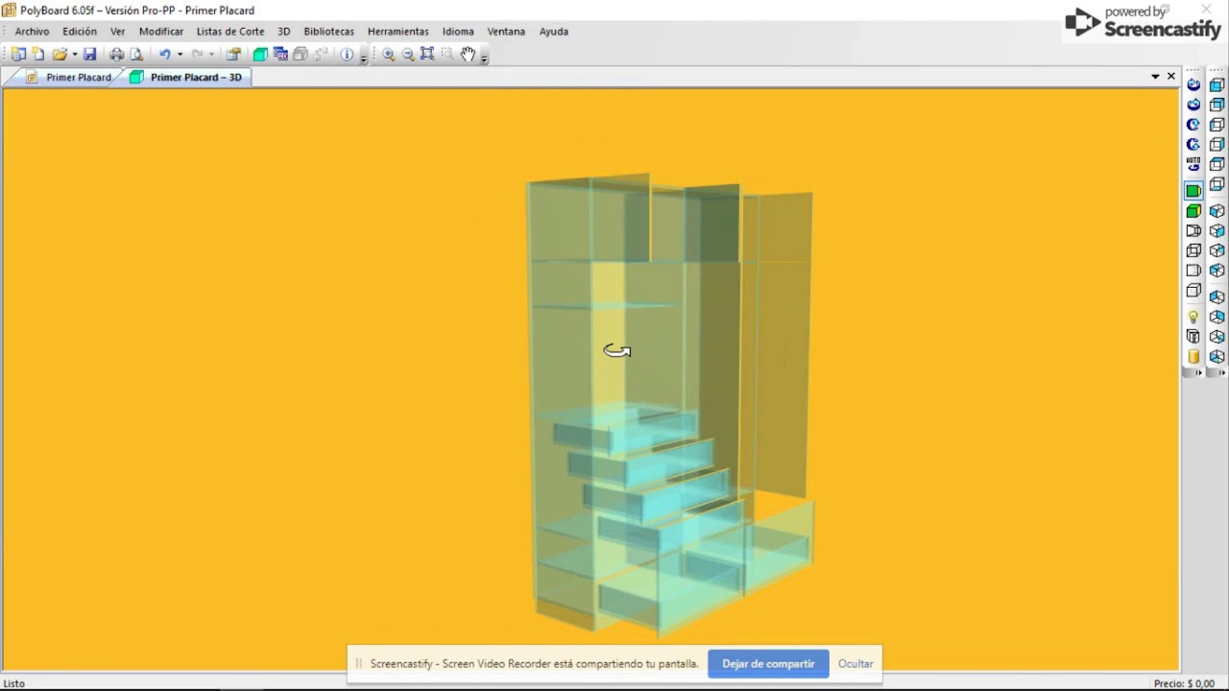Click cabinet with doors icon above cylinder
1229x691 pixels.
point(1193,337)
